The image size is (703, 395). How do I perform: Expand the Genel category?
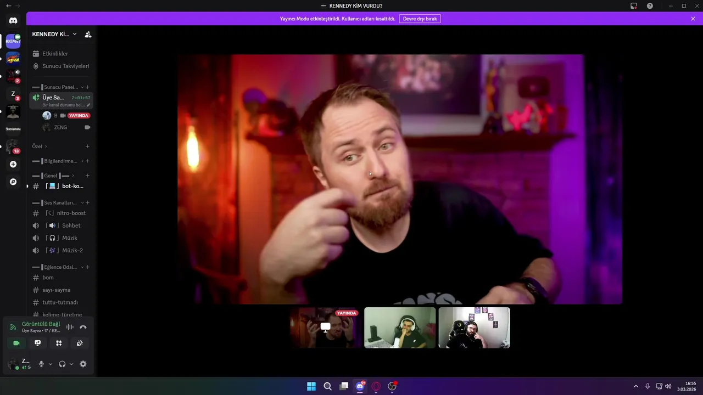click(53, 176)
